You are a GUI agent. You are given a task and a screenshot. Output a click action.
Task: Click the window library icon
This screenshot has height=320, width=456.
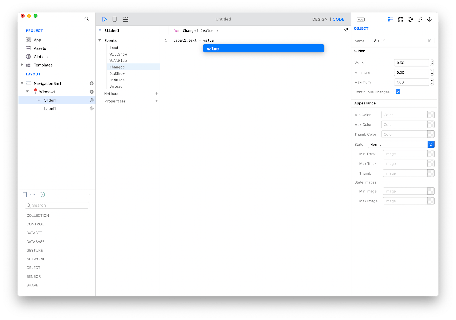(25, 194)
